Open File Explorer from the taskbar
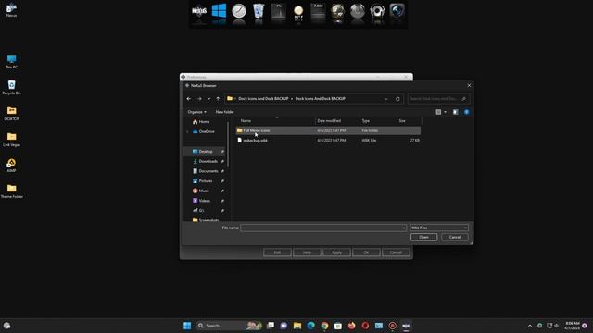The height and width of the screenshot is (333, 593). click(297, 326)
